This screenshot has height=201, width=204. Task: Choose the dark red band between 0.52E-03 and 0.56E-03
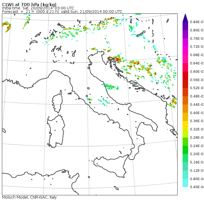click(185, 84)
